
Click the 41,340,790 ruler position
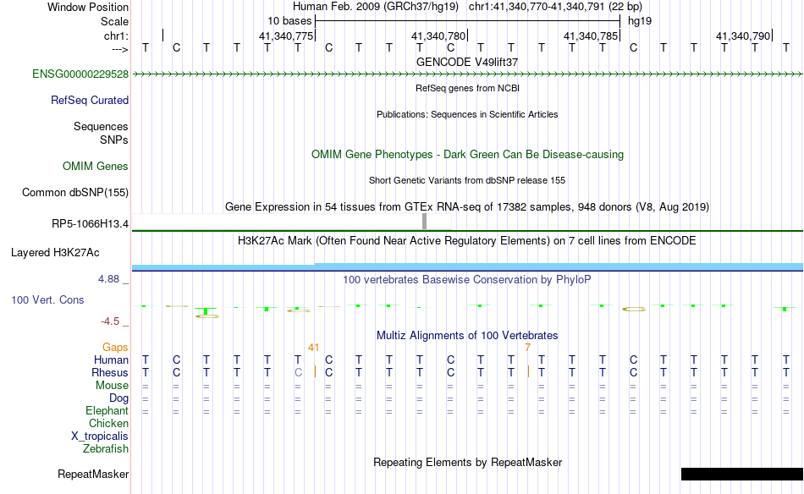pos(743,36)
